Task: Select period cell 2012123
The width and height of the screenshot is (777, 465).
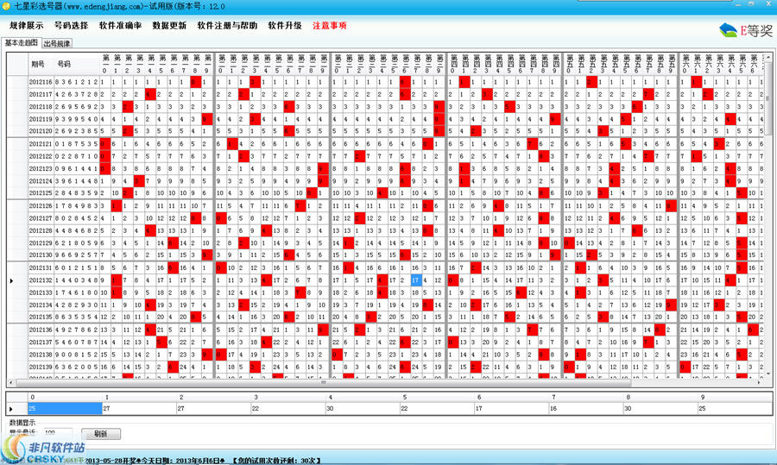Action: tap(41, 168)
